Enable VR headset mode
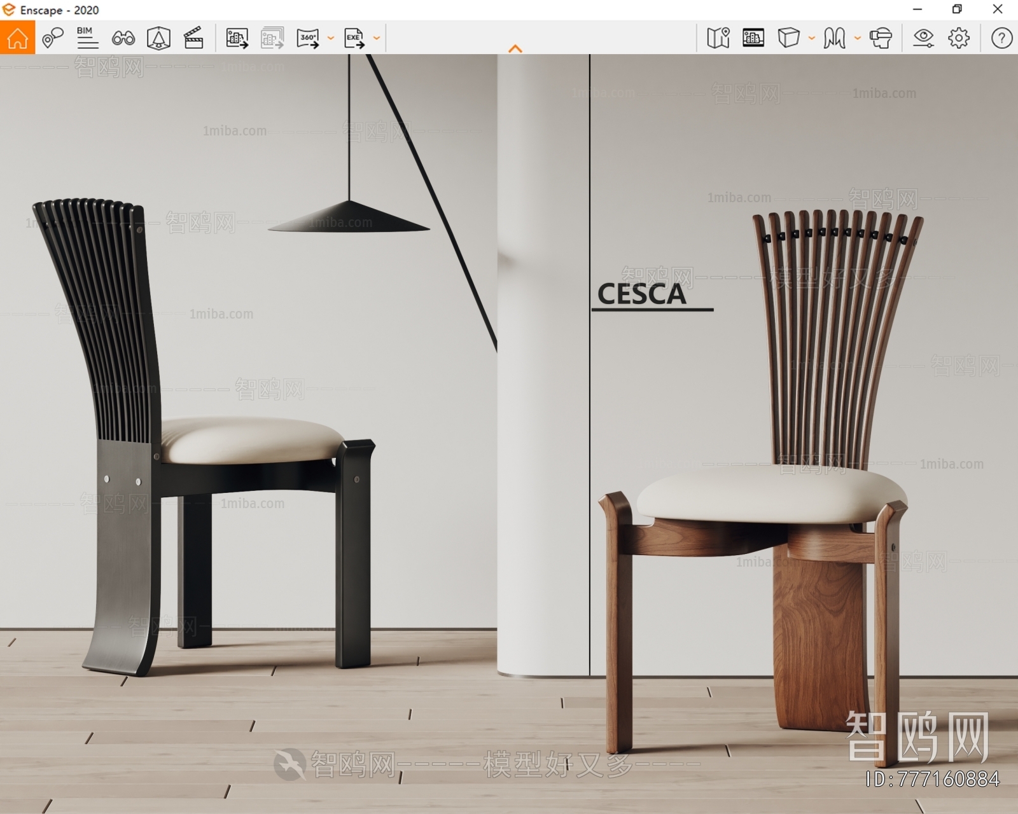Viewport: 1018px width, 814px height. coord(881,38)
